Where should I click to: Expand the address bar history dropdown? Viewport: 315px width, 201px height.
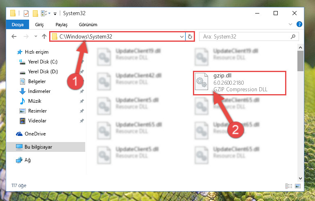coord(181,36)
